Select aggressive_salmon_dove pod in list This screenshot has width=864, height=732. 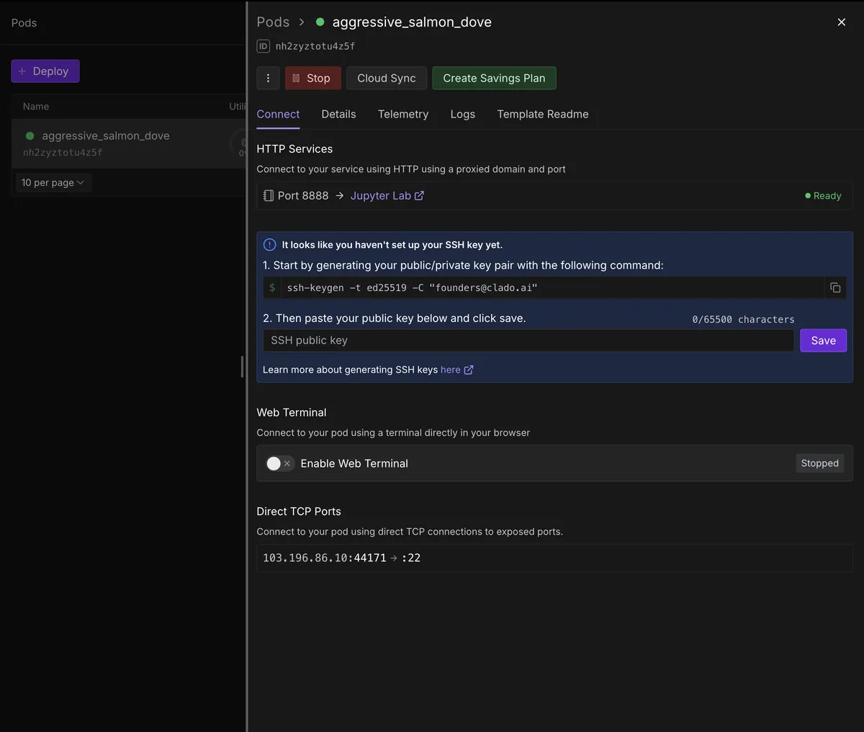click(x=106, y=136)
